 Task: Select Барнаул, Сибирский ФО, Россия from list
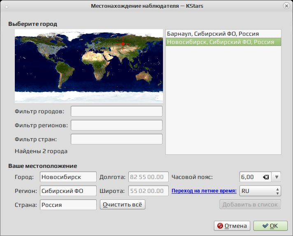[x=223, y=34]
